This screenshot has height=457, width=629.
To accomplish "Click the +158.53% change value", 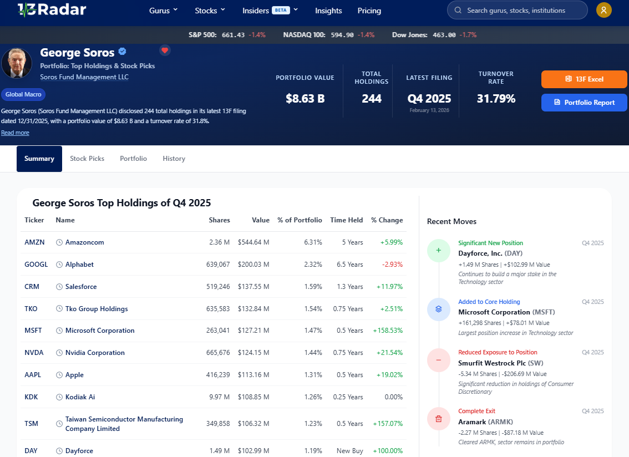I will tap(388, 330).
